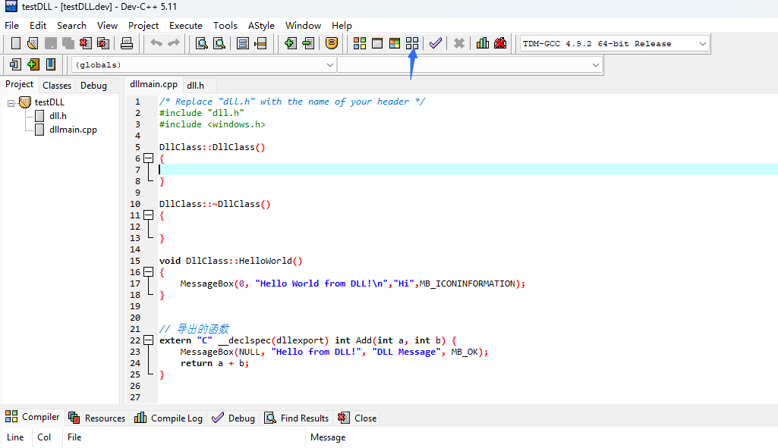
Task: Click the Close All files icon
Action: (103, 44)
